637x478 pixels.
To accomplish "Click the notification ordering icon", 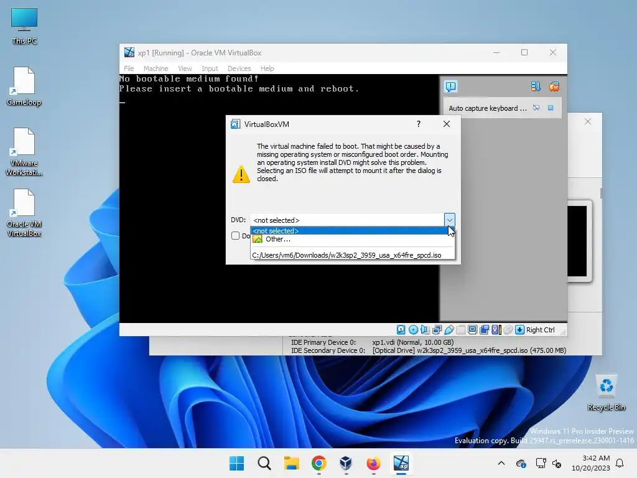I will (536, 86).
